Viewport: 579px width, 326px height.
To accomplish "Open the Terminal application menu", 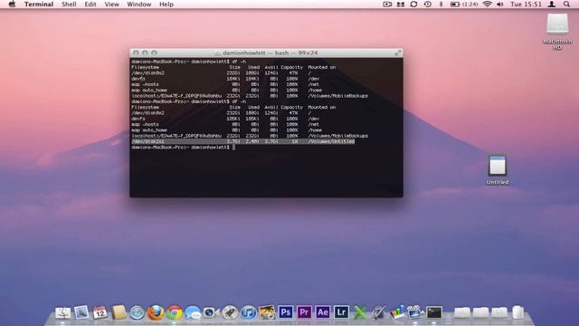I will pyautogui.click(x=39, y=4).
